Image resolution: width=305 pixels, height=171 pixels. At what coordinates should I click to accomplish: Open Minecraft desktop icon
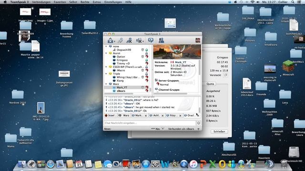point(288,67)
